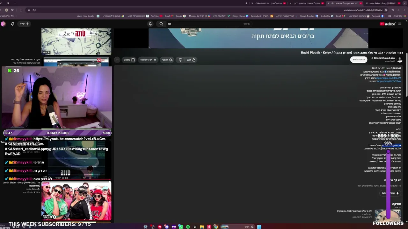408x229 pixels.
Task: Start voice search with the microphone icon
Action: point(150,24)
